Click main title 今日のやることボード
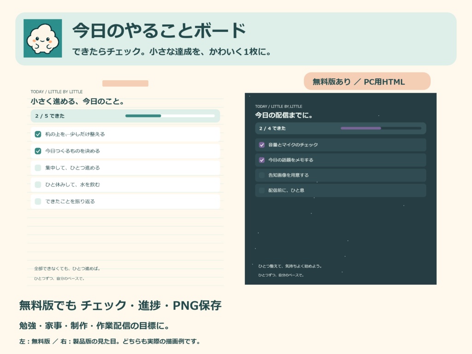Viewport: 472px width, 354px height. 159,31
